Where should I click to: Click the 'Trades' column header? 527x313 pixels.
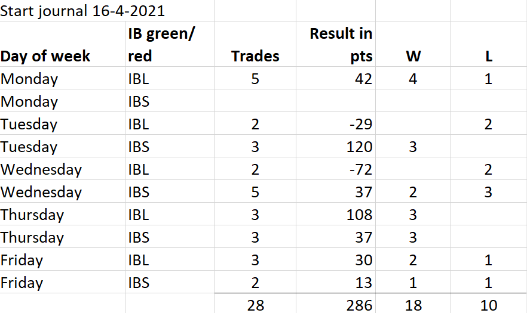point(256,44)
